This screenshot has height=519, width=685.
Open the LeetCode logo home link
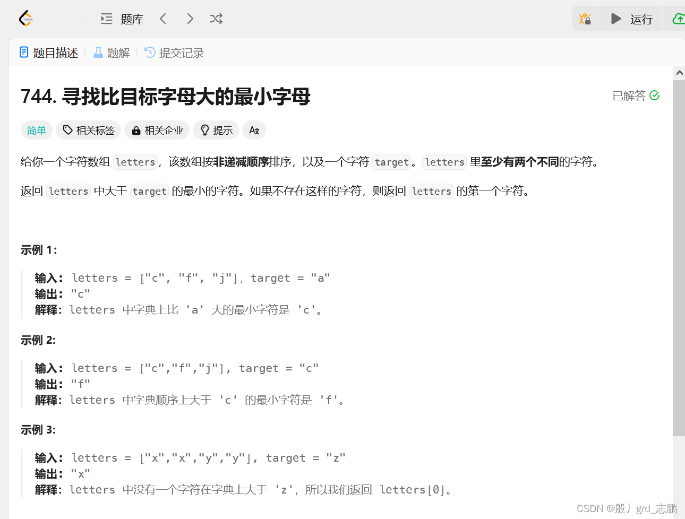pos(26,19)
